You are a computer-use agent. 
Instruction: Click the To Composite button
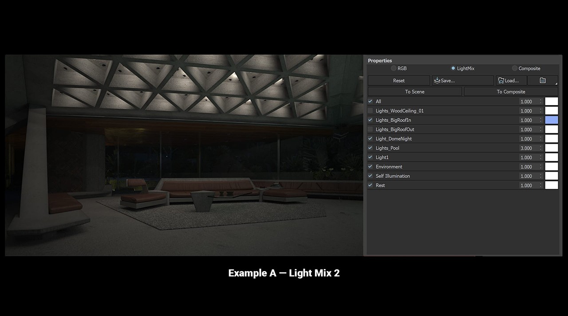511,92
